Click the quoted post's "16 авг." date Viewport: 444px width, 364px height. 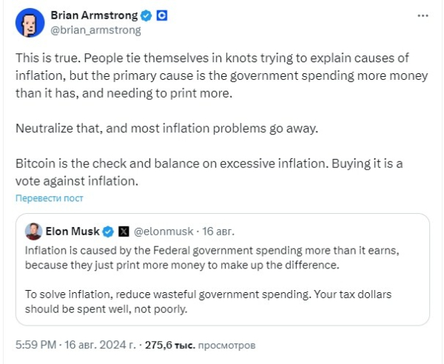click(x=218, y=232)
